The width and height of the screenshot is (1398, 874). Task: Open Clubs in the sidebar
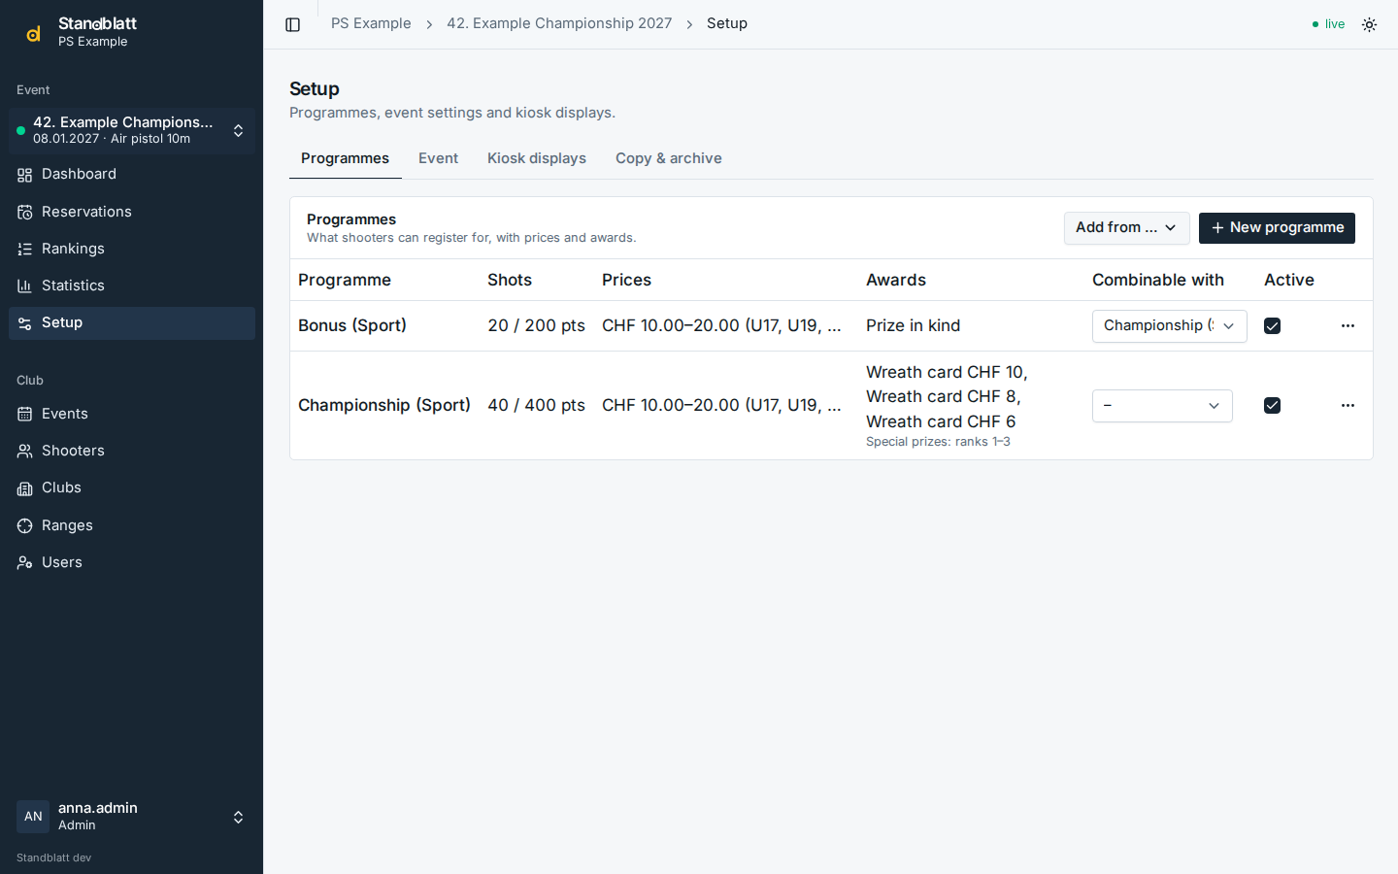(x=132, y=487)
